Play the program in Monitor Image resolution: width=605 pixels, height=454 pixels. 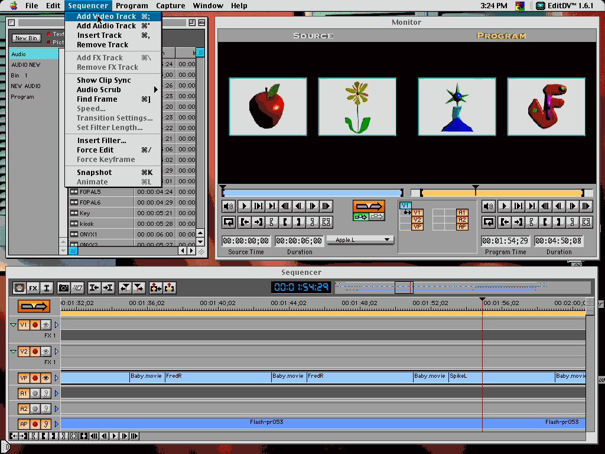(504, 206)
